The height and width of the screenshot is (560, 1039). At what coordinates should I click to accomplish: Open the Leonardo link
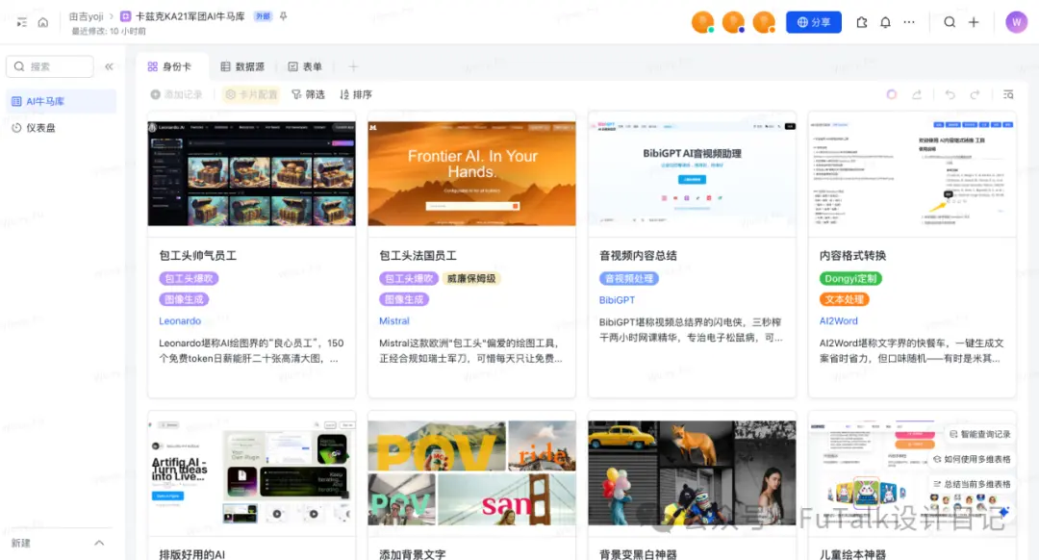(x=180, y=320)
